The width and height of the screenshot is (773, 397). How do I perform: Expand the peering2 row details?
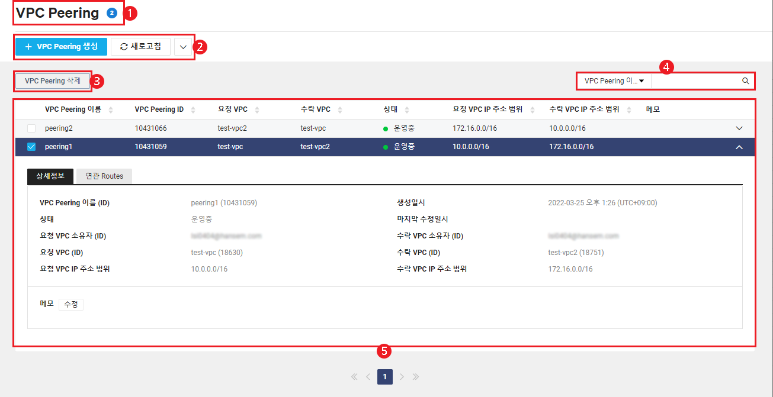(x=739, y=128)
